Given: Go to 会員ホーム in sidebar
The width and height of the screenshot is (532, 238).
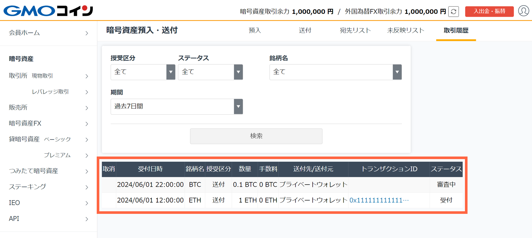Looking at the screenshot, I should [x=48, y=33].
